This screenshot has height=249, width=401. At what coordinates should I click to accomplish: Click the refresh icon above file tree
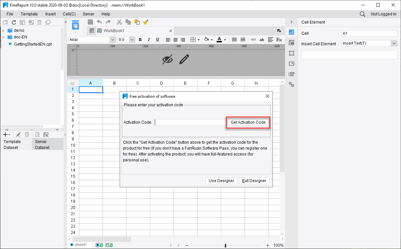point(14,22)
